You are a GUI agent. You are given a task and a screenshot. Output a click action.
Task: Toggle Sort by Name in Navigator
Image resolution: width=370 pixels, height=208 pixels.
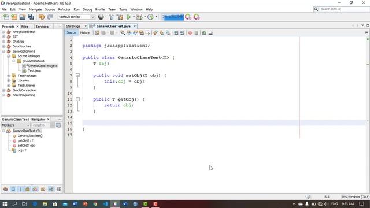pyautogui.click(x=51, y=189)
